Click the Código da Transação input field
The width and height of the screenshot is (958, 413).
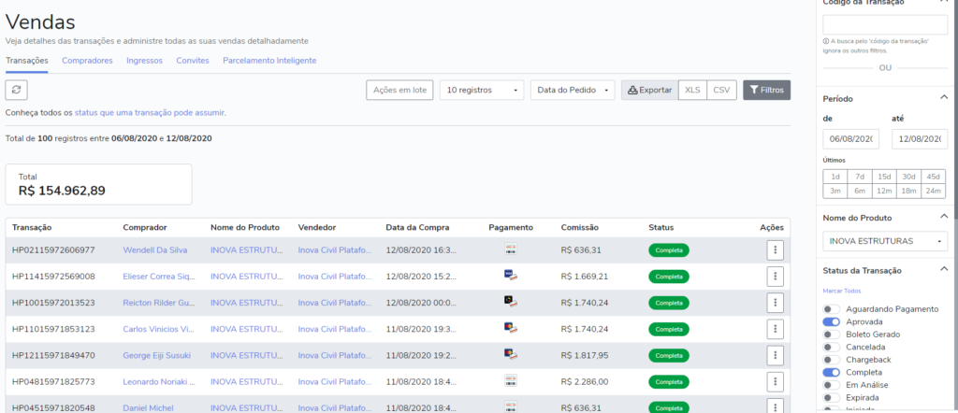[x=885, y=24]
